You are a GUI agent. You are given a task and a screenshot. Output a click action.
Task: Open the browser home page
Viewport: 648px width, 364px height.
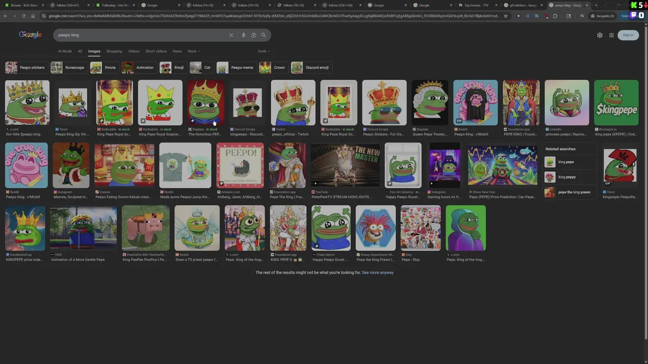point(33,16)
